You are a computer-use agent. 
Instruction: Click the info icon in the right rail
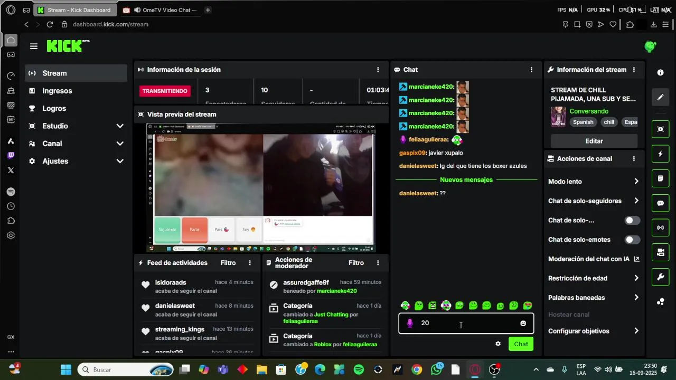pyautogui.click(x=660, y=72)
